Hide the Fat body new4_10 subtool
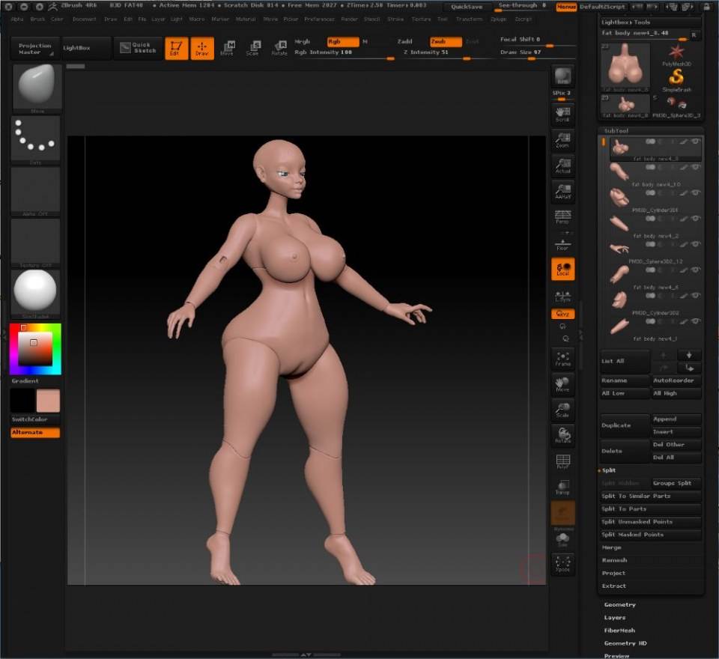The height and width of the screenshot is (659, 719). pos(695,167)
